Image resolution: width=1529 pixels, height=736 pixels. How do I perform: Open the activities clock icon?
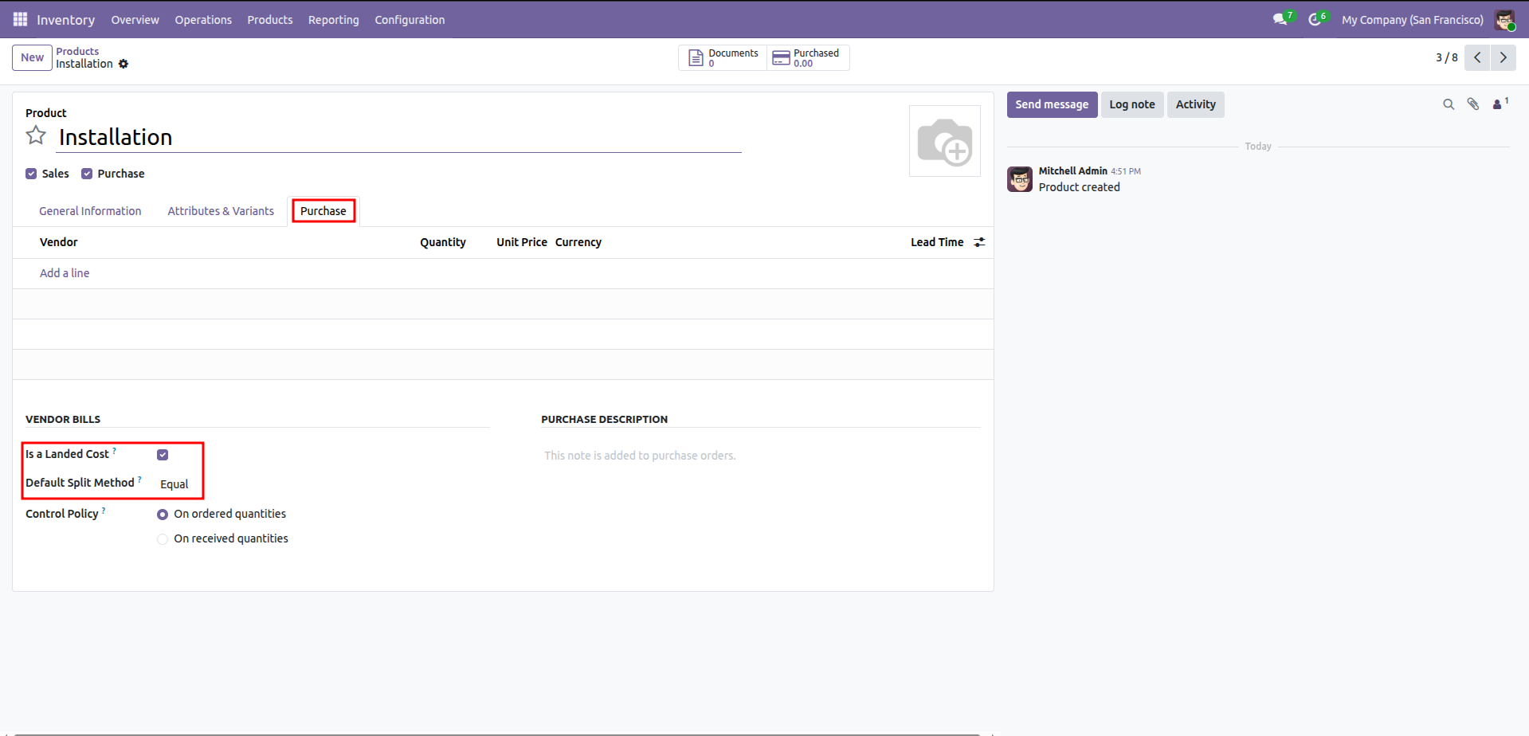pyautogui.click(x=1315, y=19)
